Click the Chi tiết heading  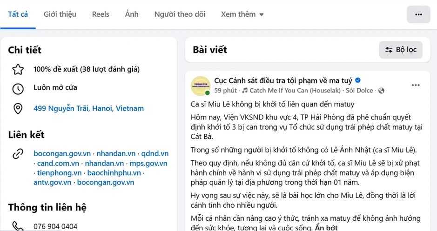[x=25, y=50]
